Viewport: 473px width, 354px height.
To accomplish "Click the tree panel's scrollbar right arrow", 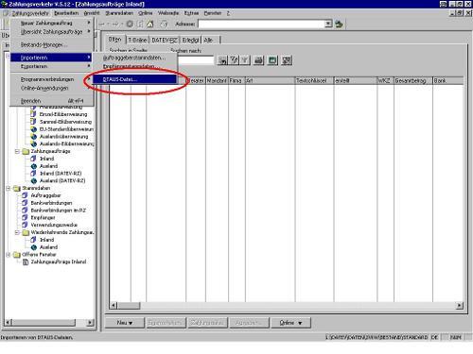I will click(90, 322).
